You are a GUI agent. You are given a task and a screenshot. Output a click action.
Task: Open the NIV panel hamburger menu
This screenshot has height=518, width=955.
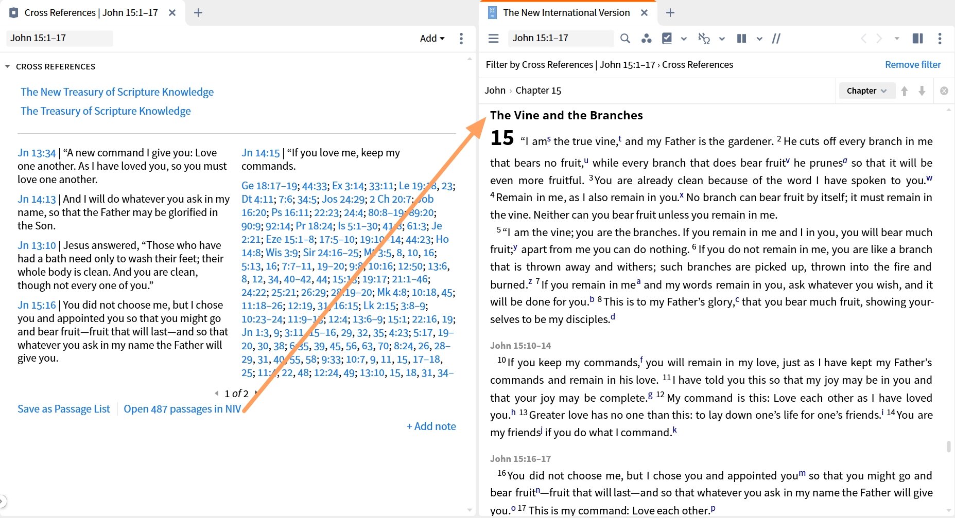[x=493, y=38]
